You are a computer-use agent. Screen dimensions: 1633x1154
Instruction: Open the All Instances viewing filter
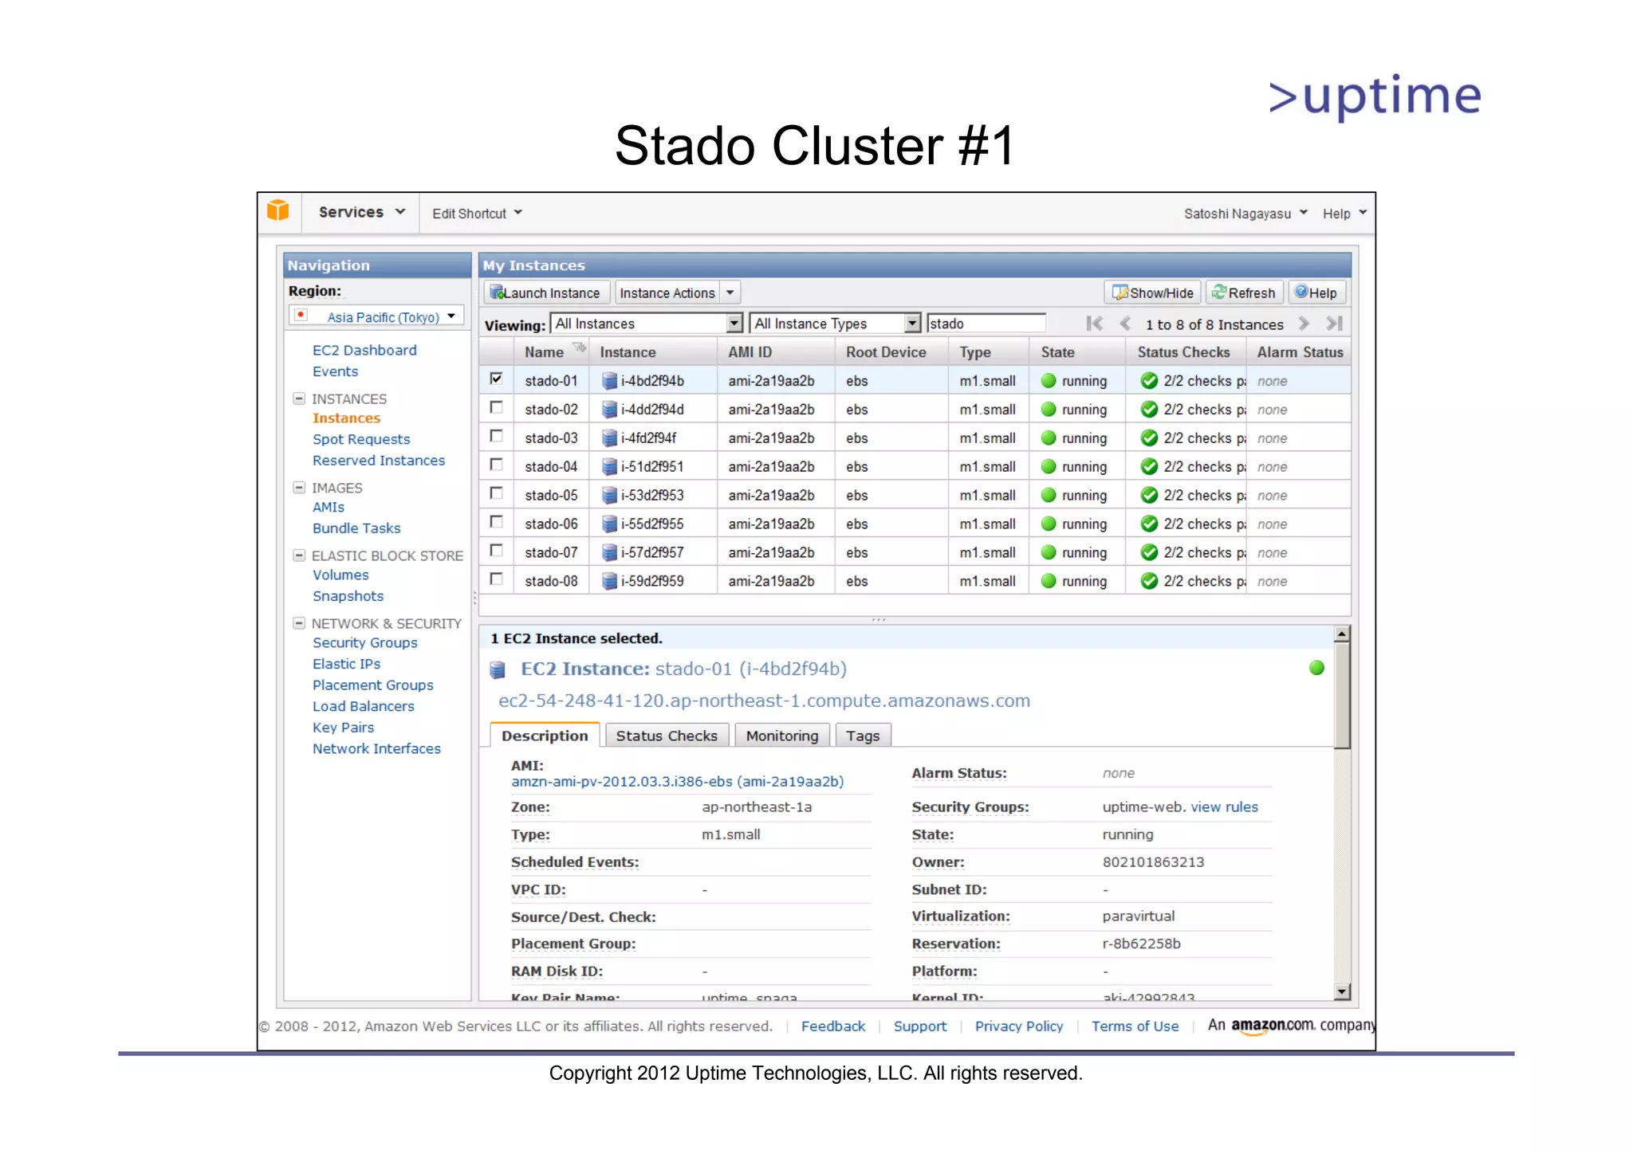647,324
